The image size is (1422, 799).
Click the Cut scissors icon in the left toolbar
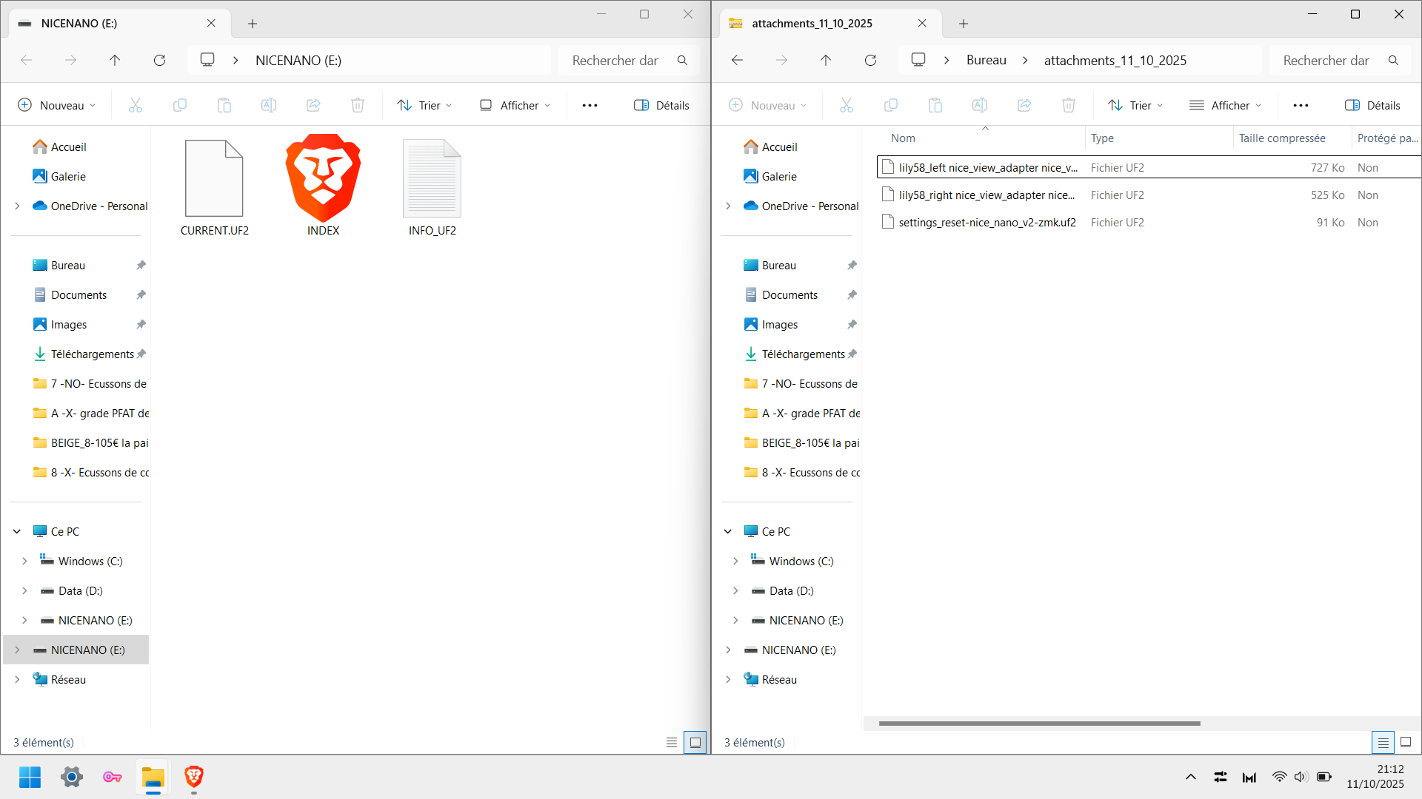click(x=136, y=105)
